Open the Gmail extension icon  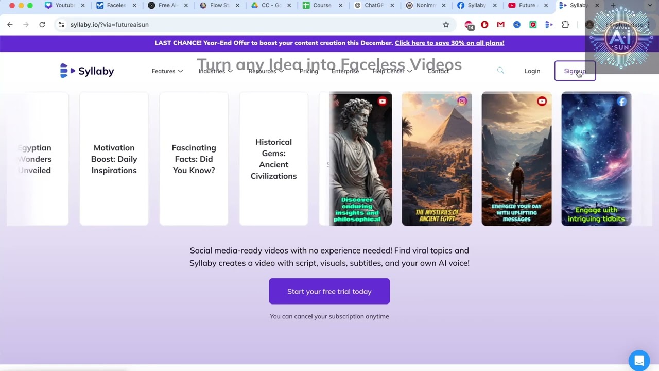coord(500,24)
